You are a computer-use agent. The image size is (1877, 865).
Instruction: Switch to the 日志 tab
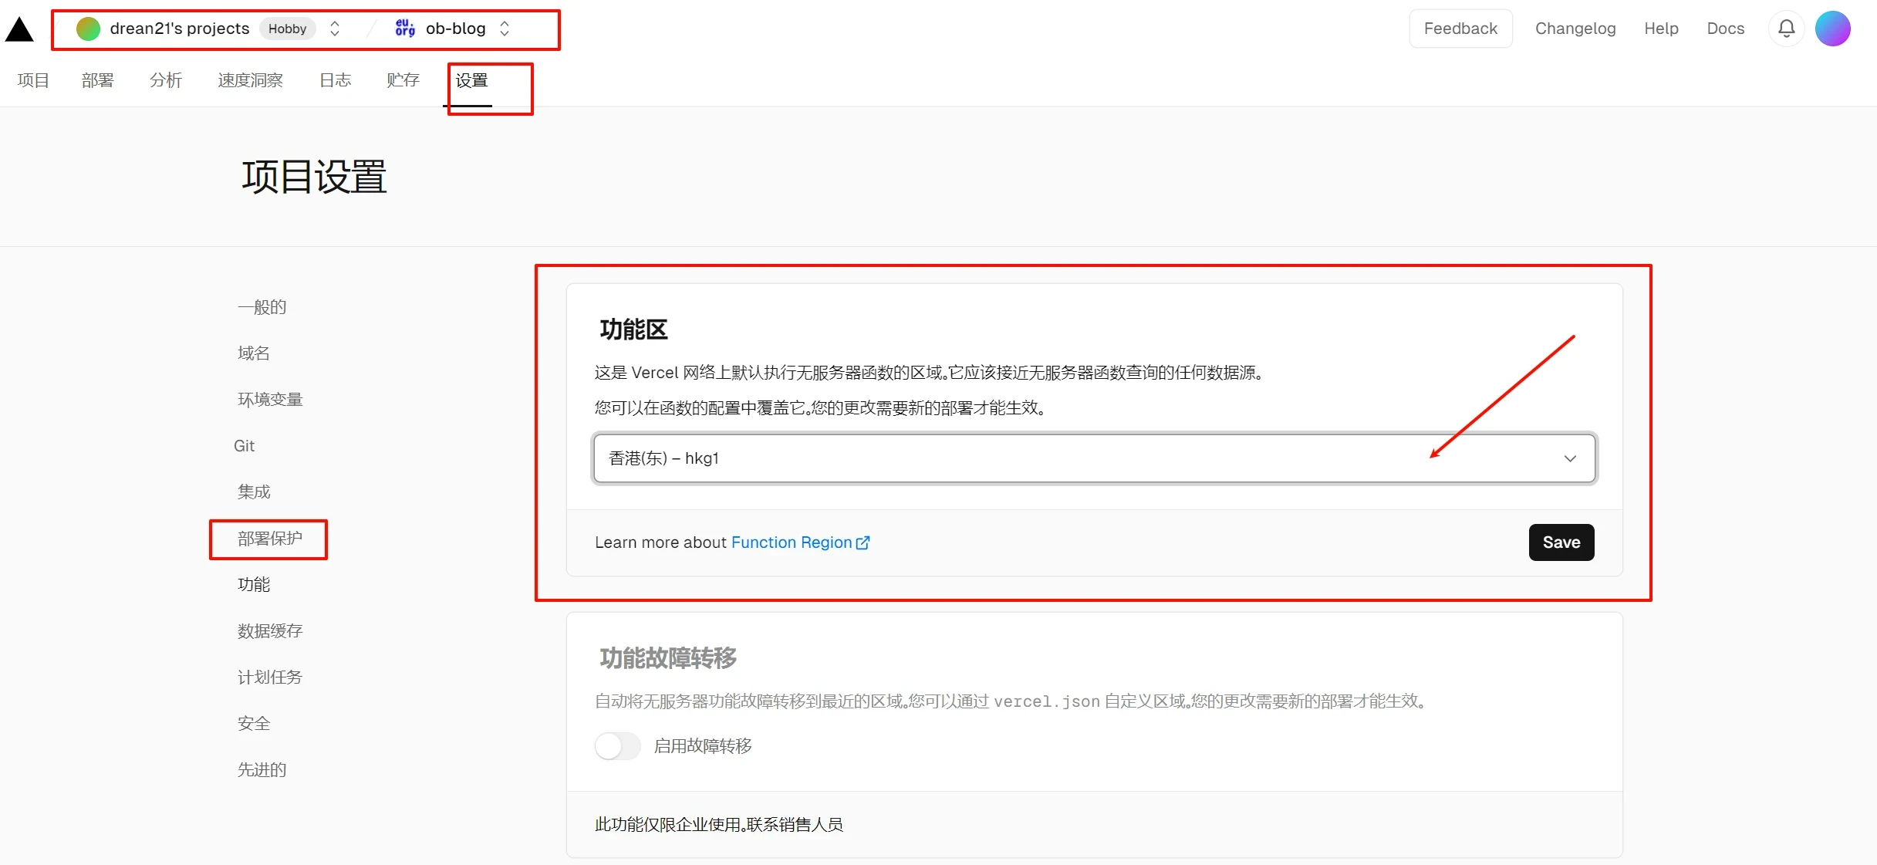point(335,80)
